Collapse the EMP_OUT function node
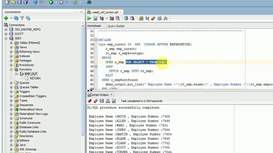This screenshot has width=273, height=153. 16,74
